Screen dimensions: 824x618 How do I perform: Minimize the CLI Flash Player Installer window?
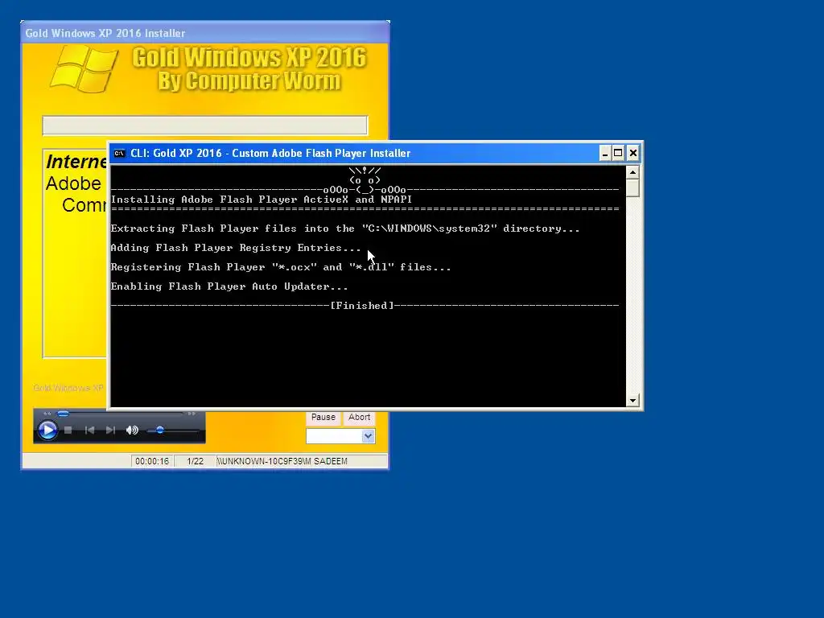pyautogui.click(x=605, y=154)
